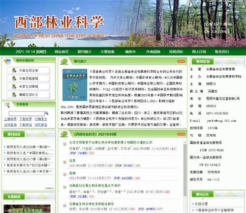Open the 栏目设置 announcement link
This screenshot has width=246, height=213.
click(201, 204)
